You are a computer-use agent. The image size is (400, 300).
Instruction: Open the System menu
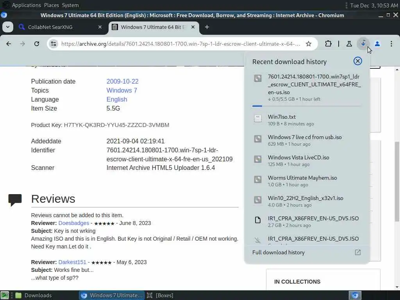pyautogui.click(x=70, y=5)
